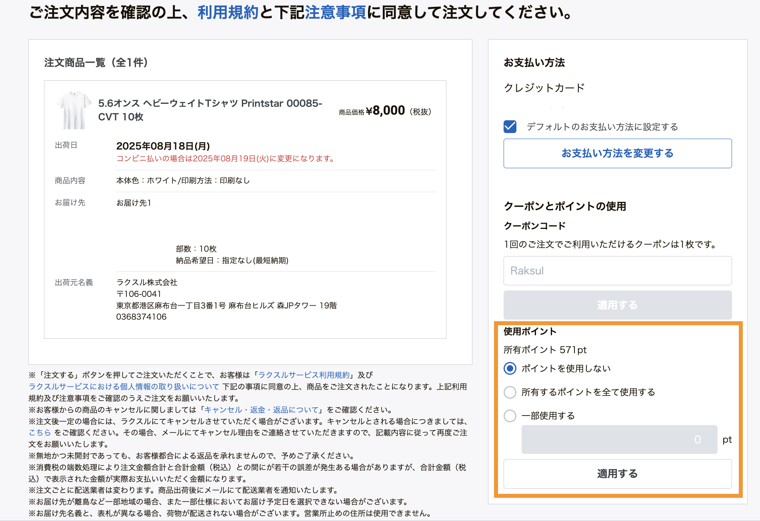
Task: Click the white T-shirt product thumbnail
Action: (x=74, y=110)
